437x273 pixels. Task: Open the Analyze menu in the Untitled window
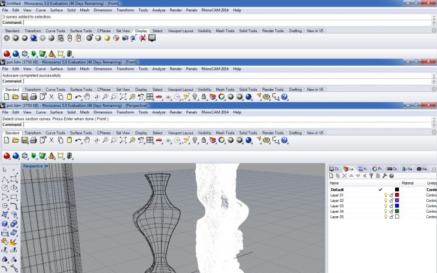tap(159, 10)
